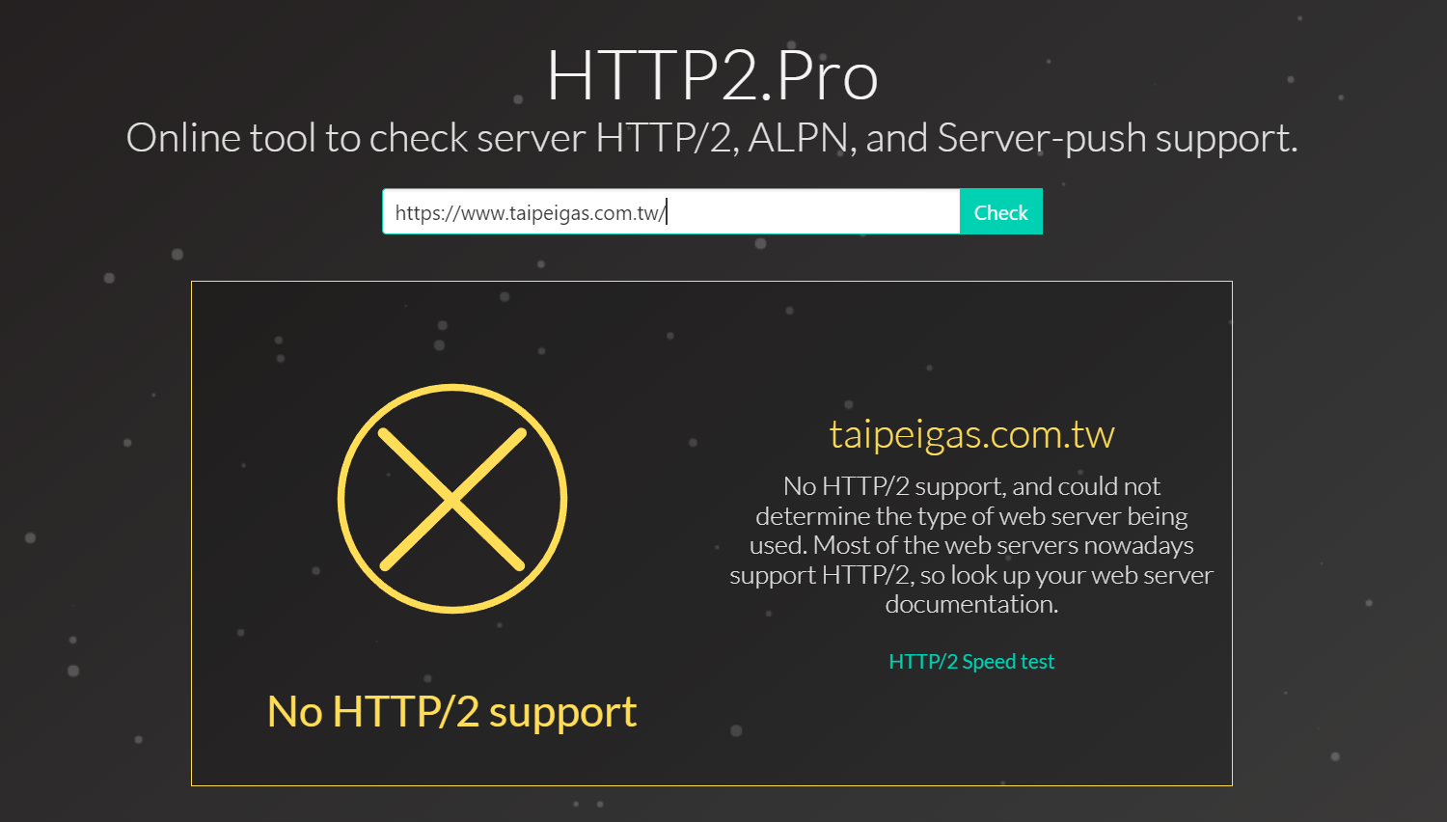
Task: Click the 'No HTTP/2 support, and could not' line
Action: 971,486
